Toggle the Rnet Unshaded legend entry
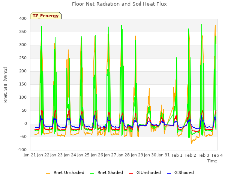 coord(65,172)
